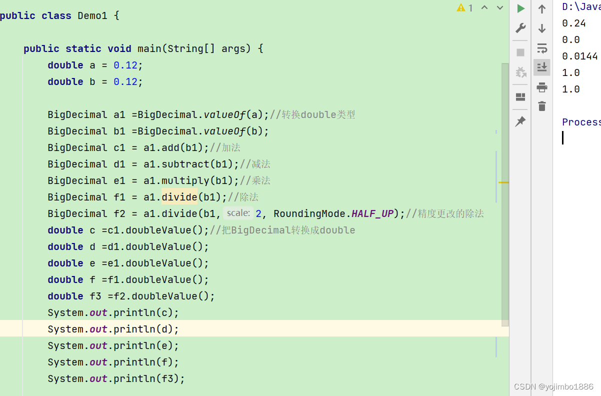Toggle pin for the Run tool window
Screen dimensions: 601x396
[x=520, y=121]
